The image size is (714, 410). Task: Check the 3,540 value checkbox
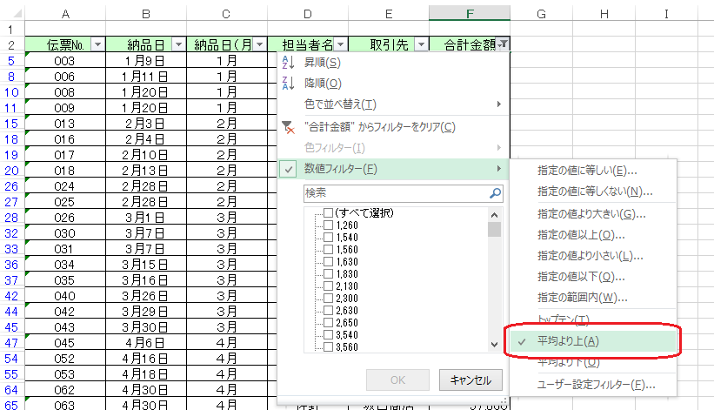[x=329, y=335]
